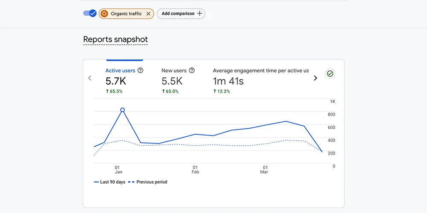Click the highlighted data point on chart peak

(x=123, y=110)
